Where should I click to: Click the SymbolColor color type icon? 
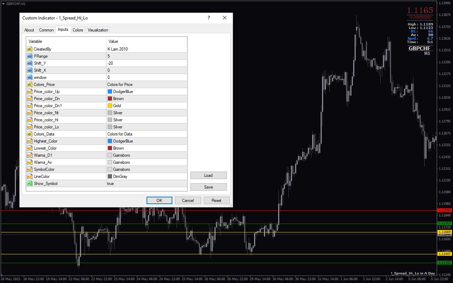29,169
